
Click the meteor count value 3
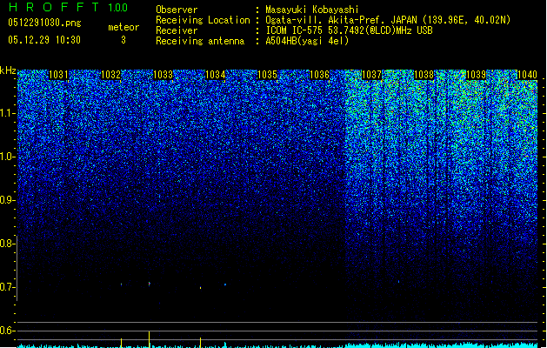coord(123,40)
